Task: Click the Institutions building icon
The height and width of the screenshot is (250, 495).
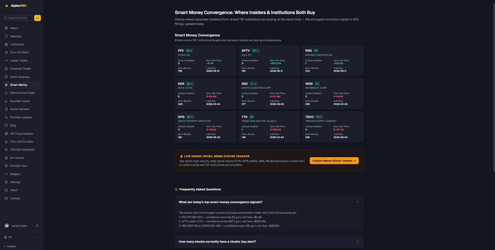Action: pyautogui.click(x=6, y=44)
